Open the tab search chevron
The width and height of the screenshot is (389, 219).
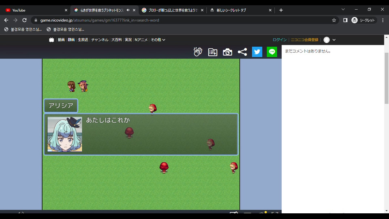pyautogui.click(x=343, y=9)
